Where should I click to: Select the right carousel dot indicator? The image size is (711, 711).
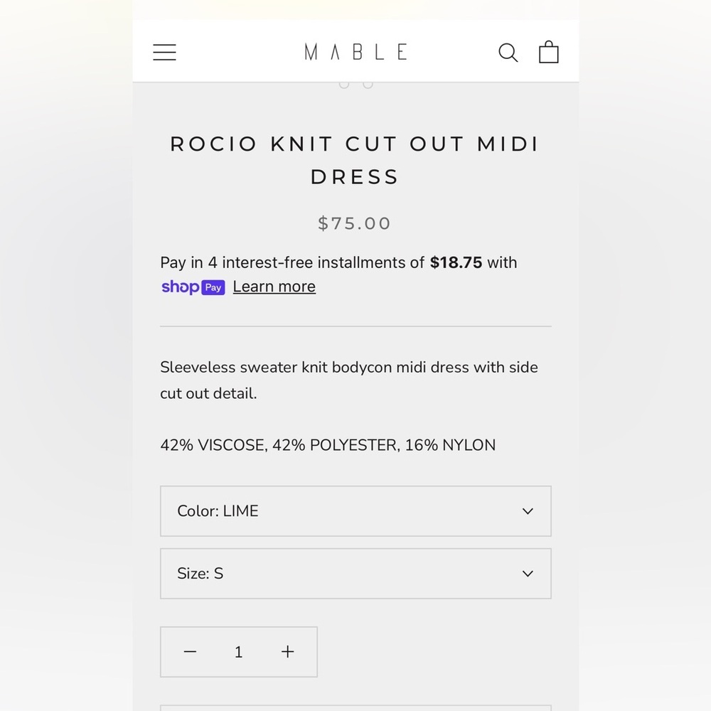368,83
